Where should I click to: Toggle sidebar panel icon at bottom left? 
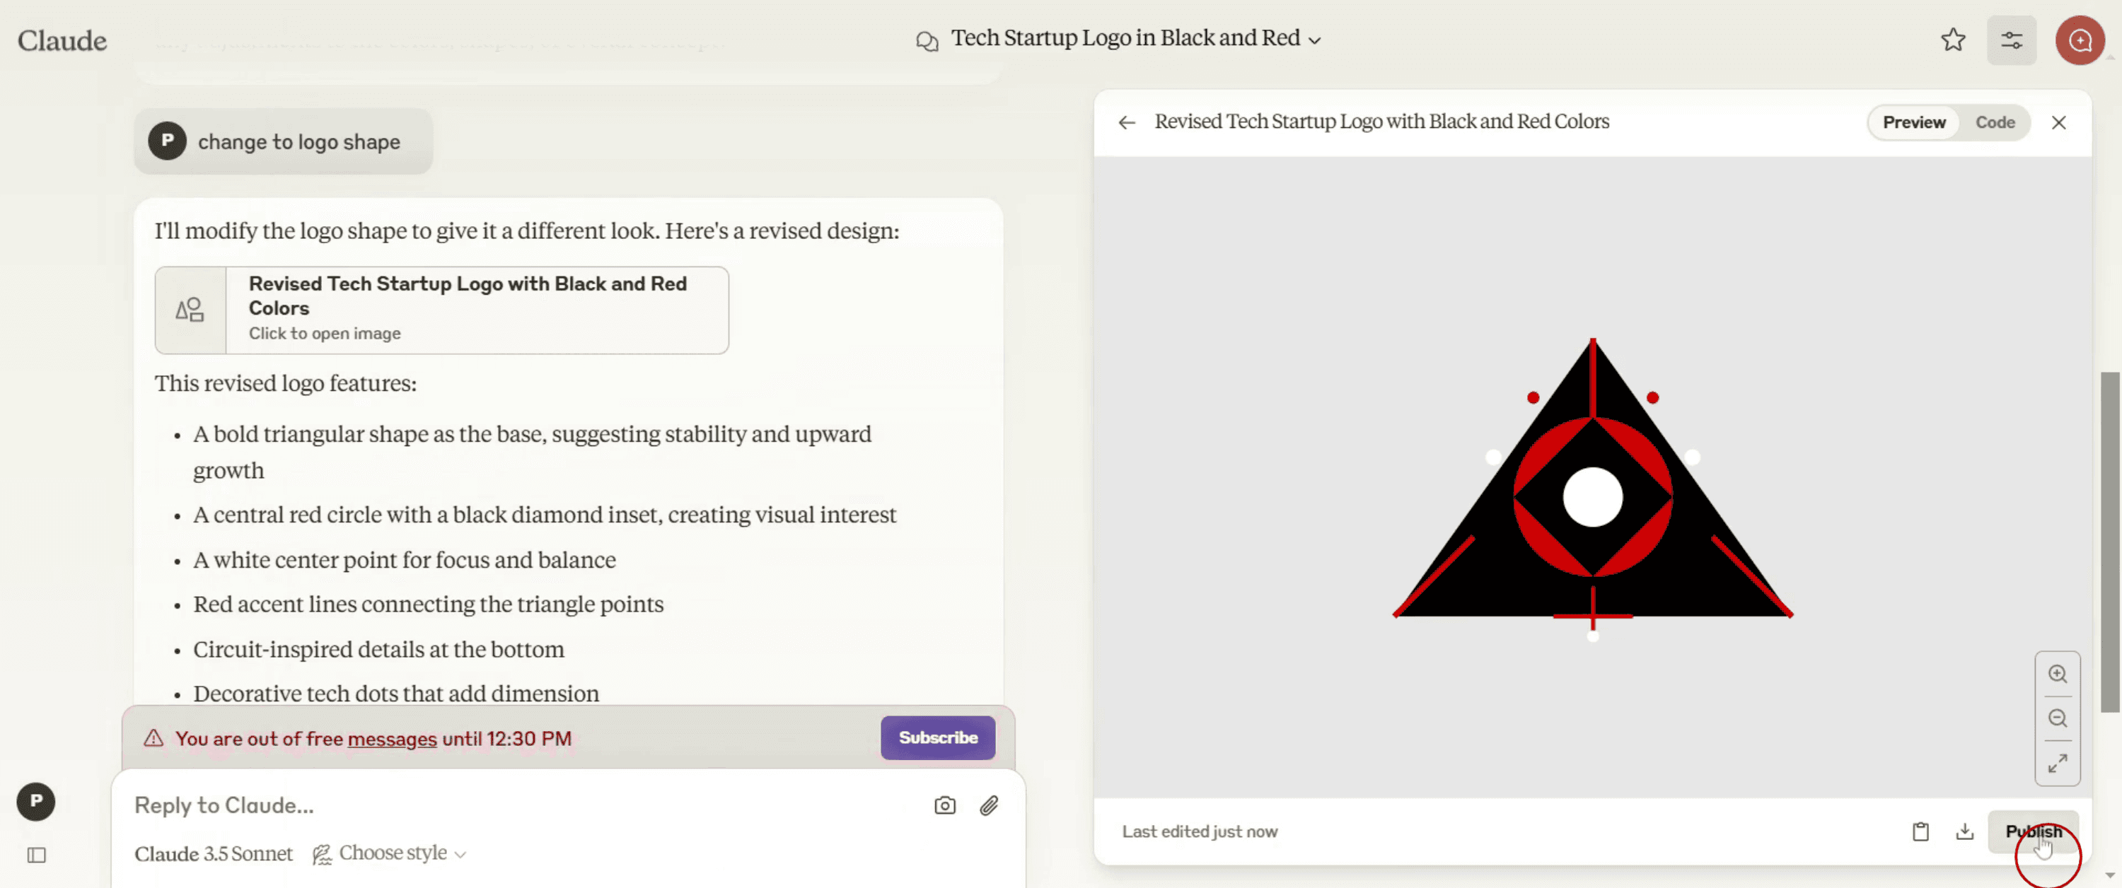point(36,855)
